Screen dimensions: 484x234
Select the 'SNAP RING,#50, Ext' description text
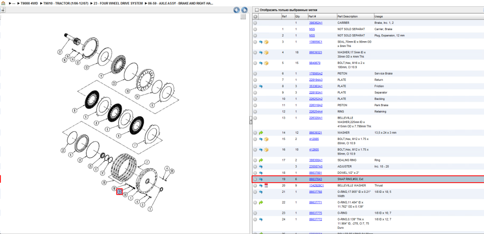350,179
